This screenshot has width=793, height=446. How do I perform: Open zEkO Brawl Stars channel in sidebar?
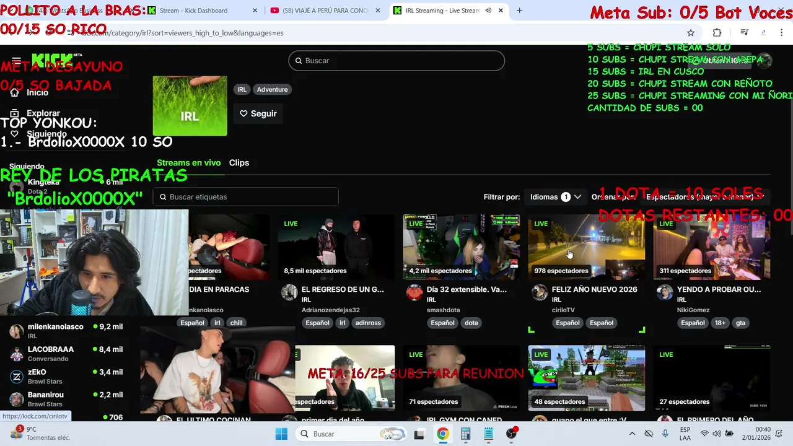pos(66,377)
